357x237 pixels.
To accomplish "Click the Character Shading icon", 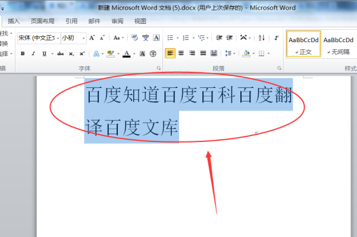I will click(142, 53).
